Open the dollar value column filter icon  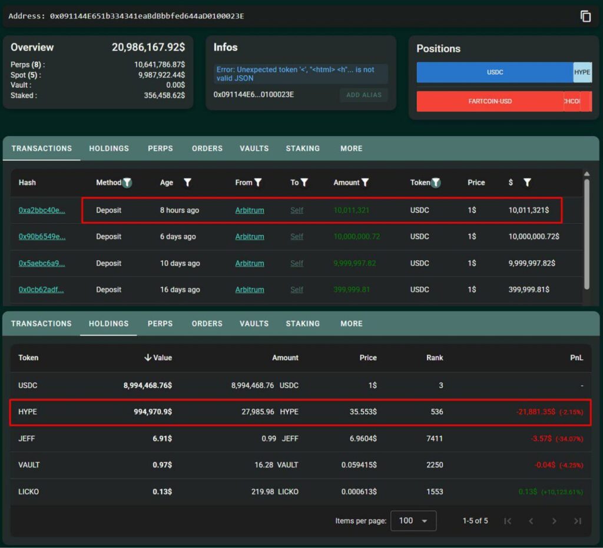tap(527, 182)
